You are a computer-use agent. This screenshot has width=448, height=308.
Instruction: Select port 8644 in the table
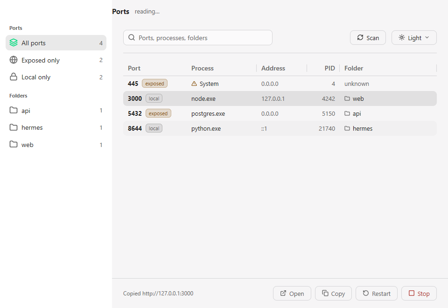click(280, 129)
